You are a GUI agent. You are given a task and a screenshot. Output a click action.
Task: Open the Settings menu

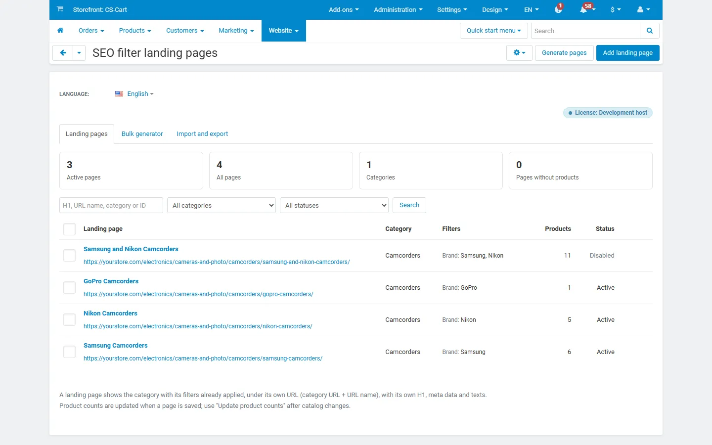(x=452, y=9)
